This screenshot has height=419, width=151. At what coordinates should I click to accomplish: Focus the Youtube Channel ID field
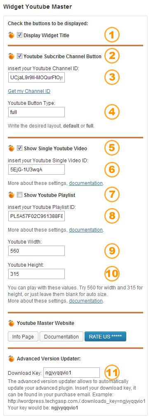pyautogui.click(x=36, y=78)
